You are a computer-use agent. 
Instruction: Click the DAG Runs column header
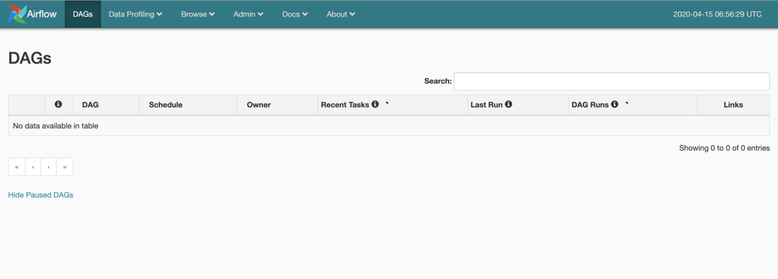pos(633,105)
